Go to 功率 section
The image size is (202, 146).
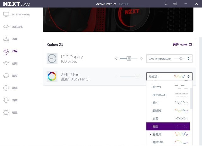pos(15,88)
